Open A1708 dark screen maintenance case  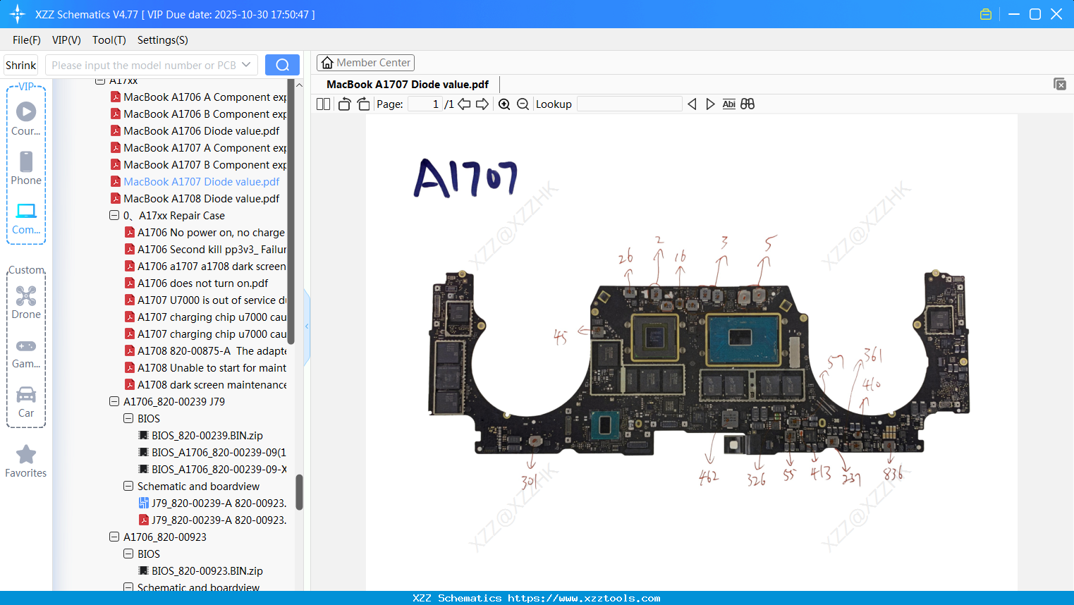[212, 385]
